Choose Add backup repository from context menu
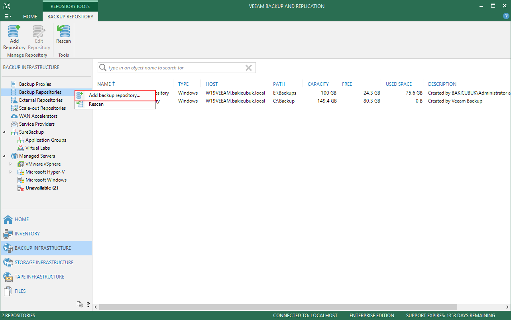Image resolution: width=511 pixels, height=320 pixels. (x=115, y=95)
